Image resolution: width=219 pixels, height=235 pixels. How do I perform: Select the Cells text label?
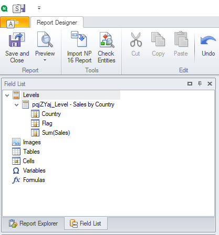(29, 161)
